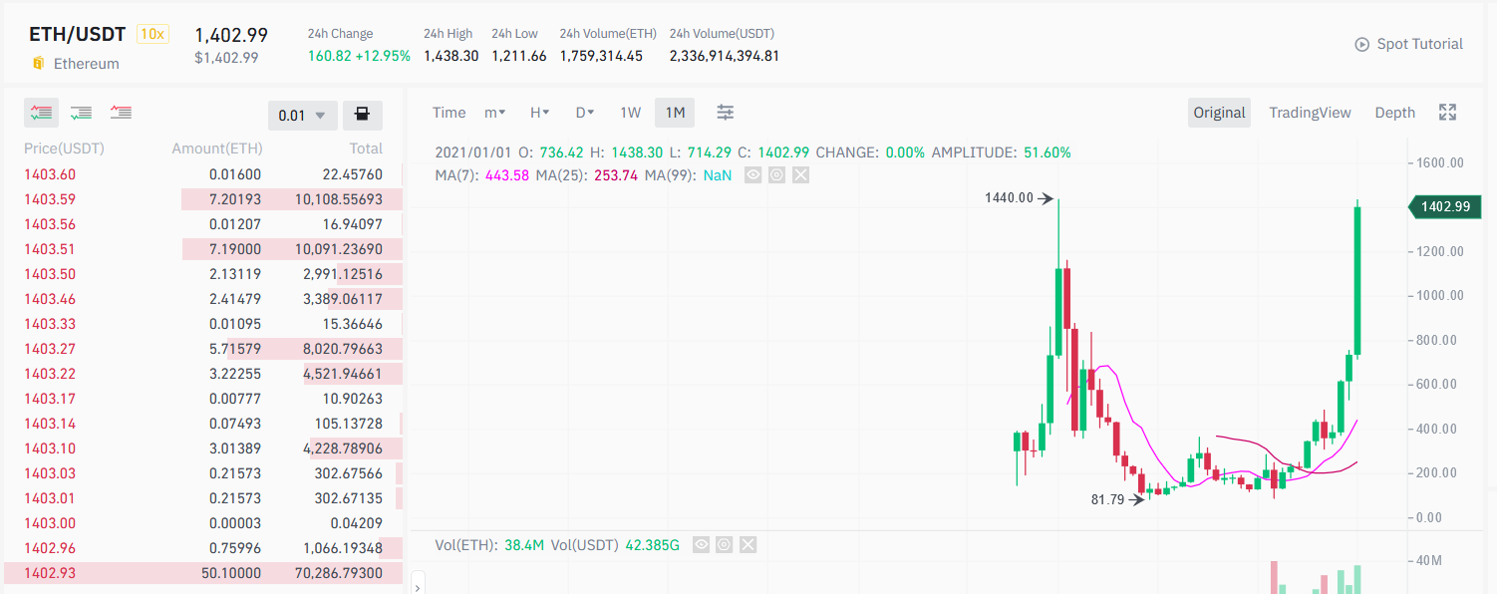Image resolution: width=1497 pixels, height=594 pixels.
Task: Show combined buy and sell order book view
Action: coord(42,113)
